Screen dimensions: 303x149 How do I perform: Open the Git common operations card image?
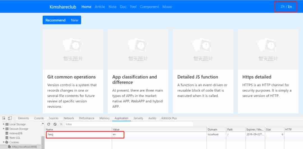tap(73, 49)
